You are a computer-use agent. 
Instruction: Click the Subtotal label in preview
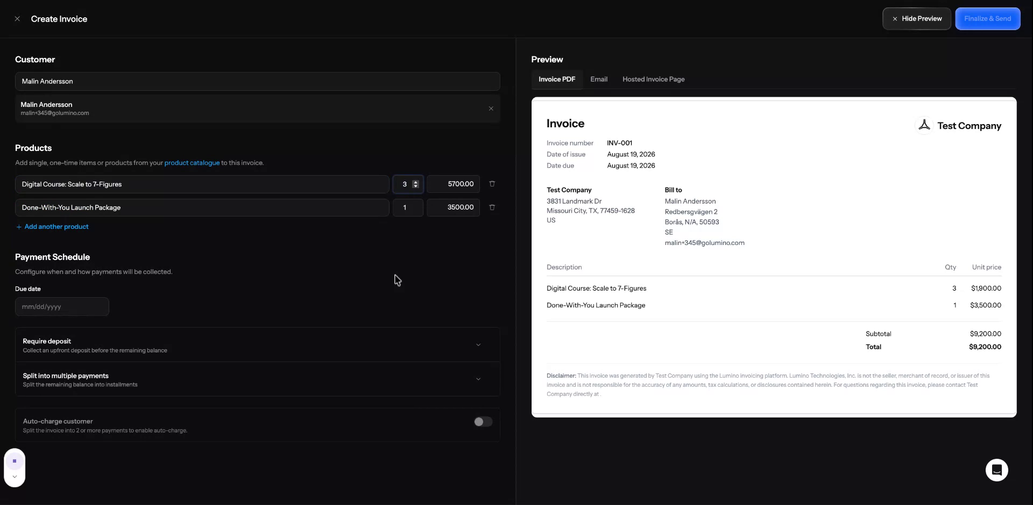click(x=878, y=334)
